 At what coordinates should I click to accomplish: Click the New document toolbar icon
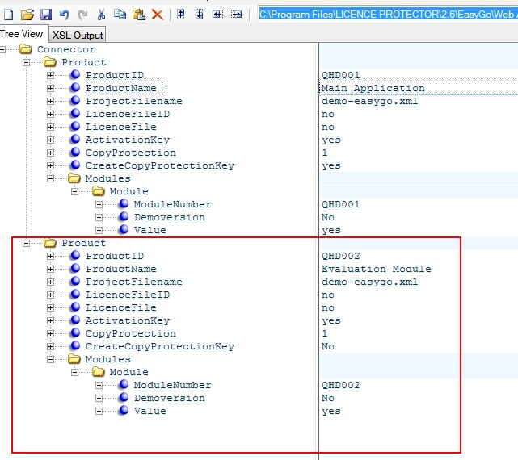(8, 15)
